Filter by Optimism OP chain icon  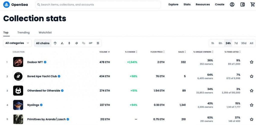[90, 43]
